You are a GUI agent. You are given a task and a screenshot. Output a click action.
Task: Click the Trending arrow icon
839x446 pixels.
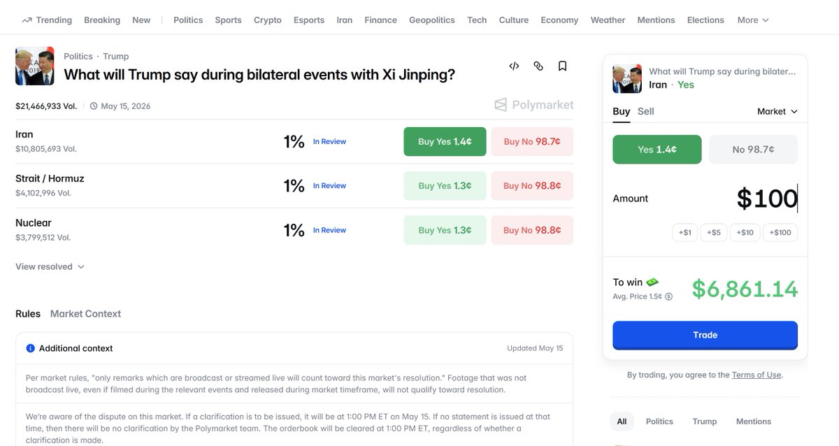[27, 20]
